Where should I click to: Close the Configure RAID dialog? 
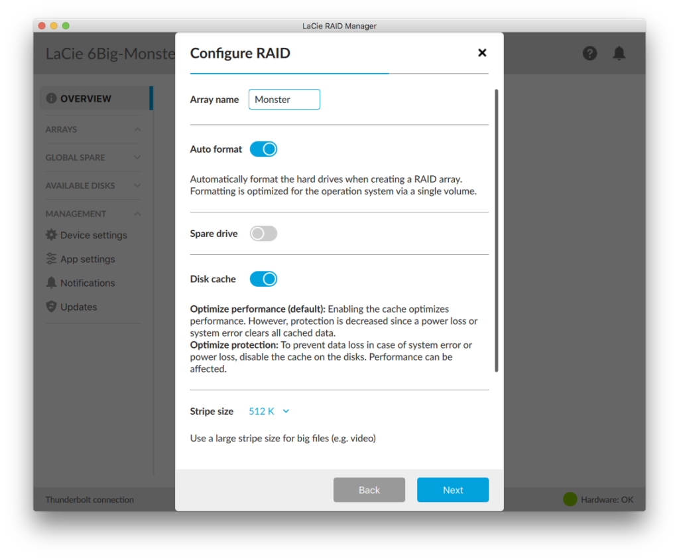[482, 53]
